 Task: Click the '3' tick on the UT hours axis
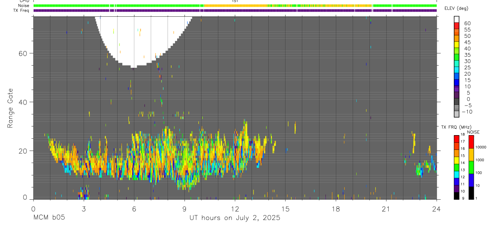[84, 209]
